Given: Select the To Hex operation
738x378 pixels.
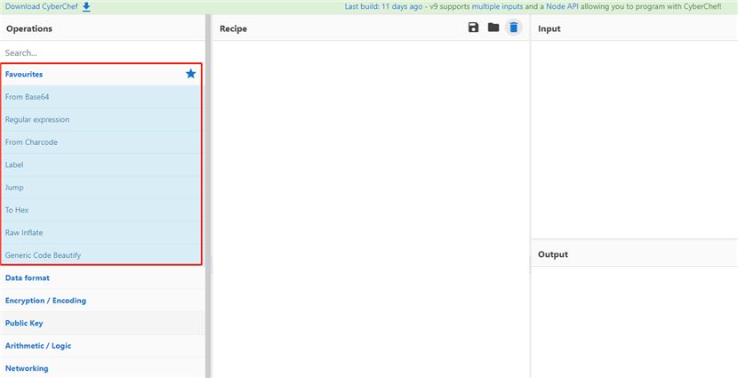Looking at the screenshot, I should pos(101,210).
